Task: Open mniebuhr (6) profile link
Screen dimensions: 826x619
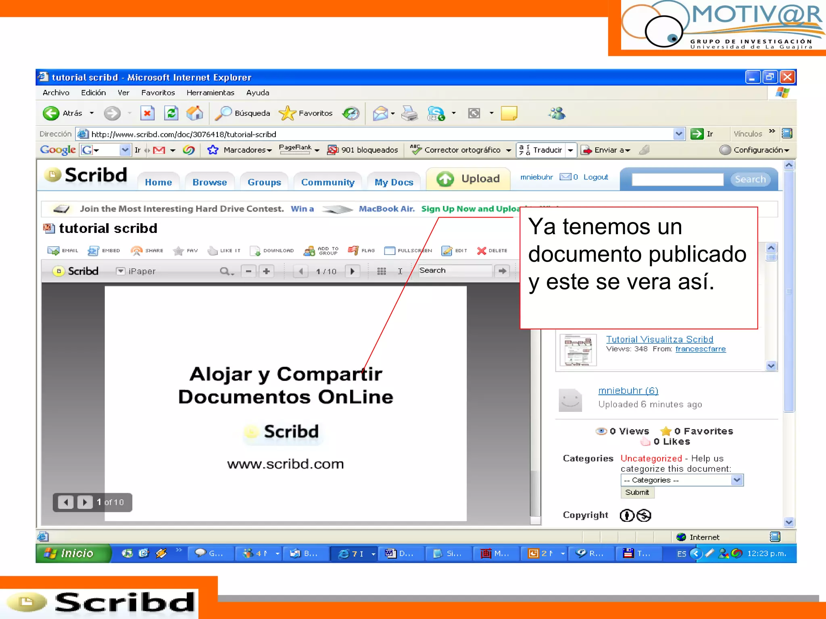Action: (628, 391)
